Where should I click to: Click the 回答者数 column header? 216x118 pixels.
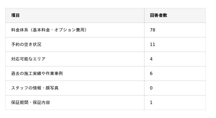[x=158, y=15]
